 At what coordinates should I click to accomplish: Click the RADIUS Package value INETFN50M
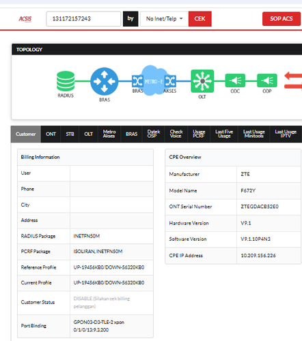point(87,236)
